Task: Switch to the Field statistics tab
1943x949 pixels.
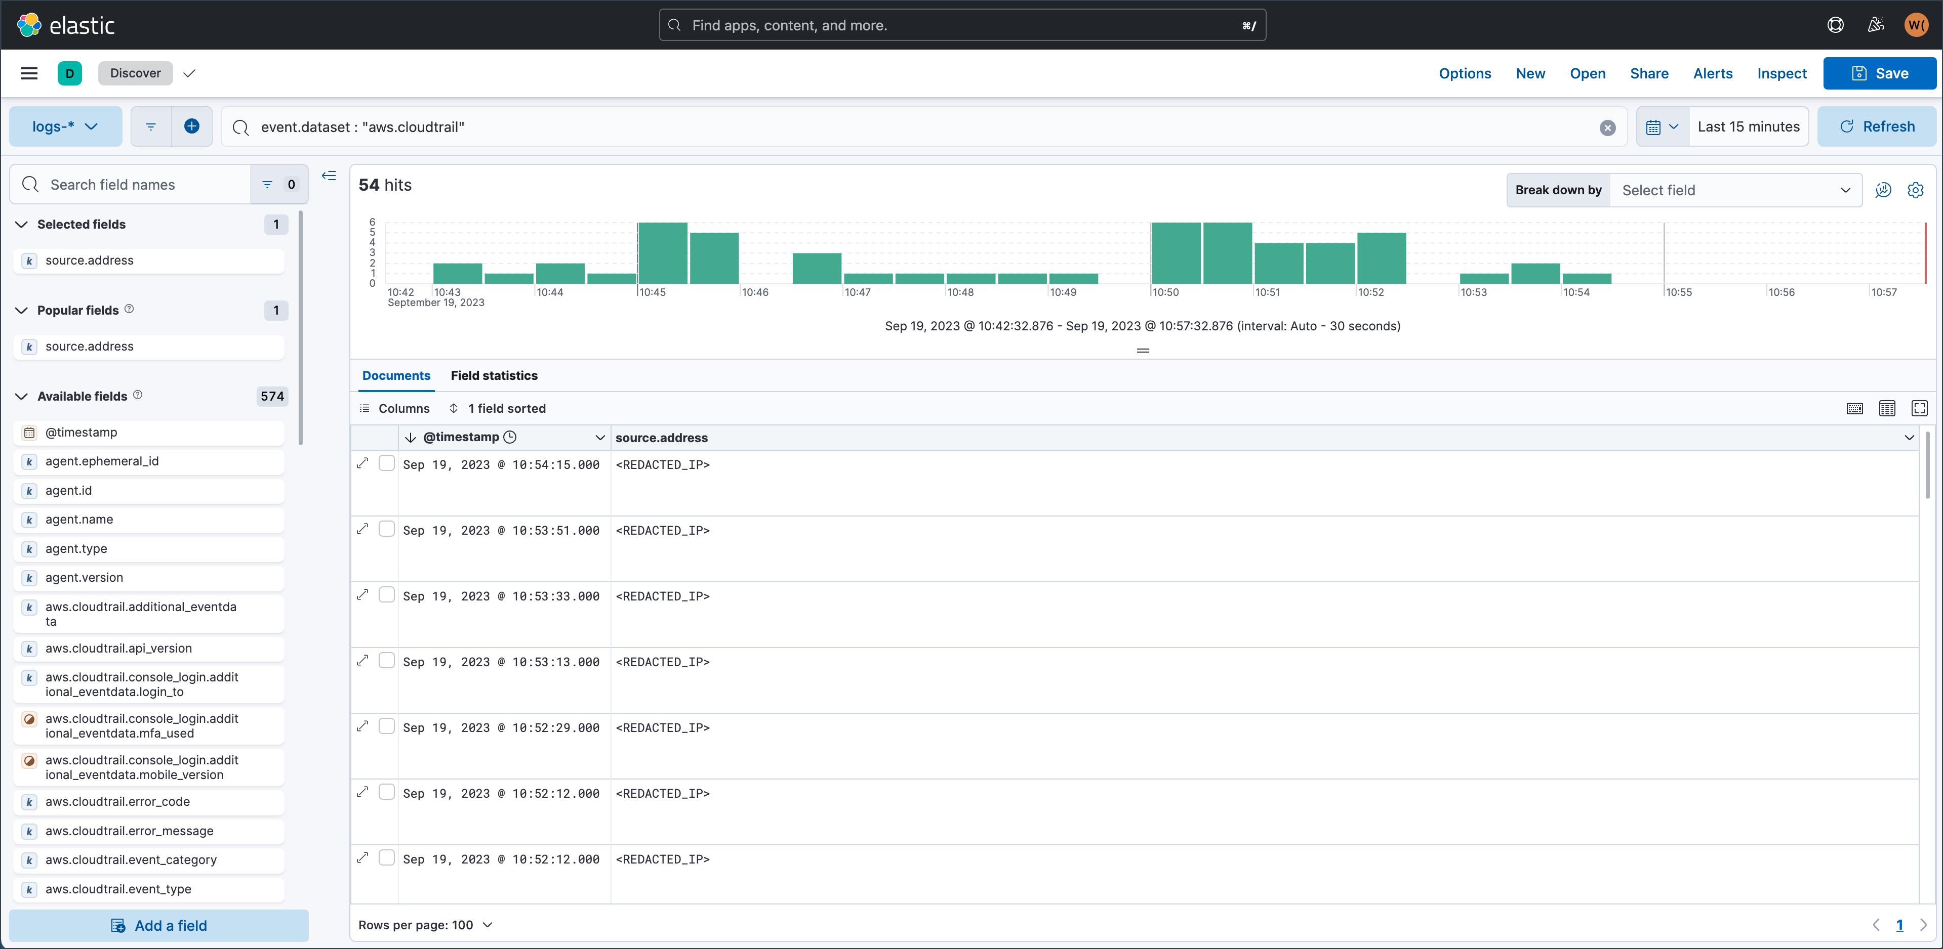Action: [x=494, y=375]
